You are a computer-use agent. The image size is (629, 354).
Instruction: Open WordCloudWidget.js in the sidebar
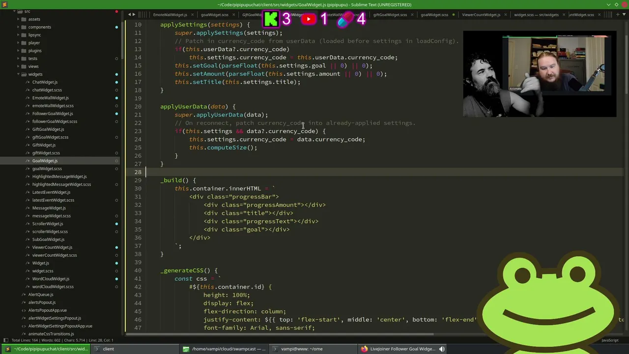(x=51, y=279)
